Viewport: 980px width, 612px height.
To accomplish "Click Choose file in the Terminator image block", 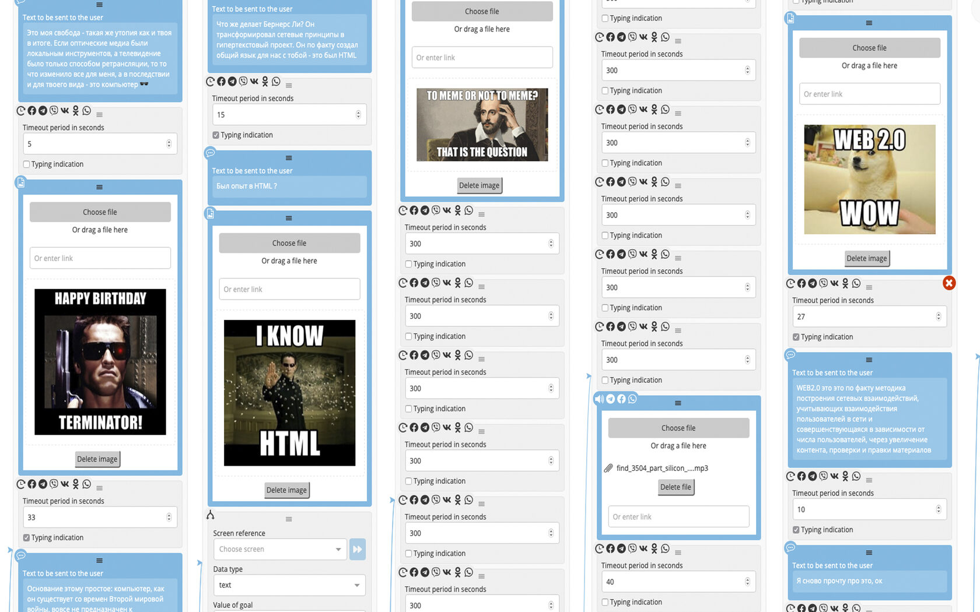I will point(100,212).
